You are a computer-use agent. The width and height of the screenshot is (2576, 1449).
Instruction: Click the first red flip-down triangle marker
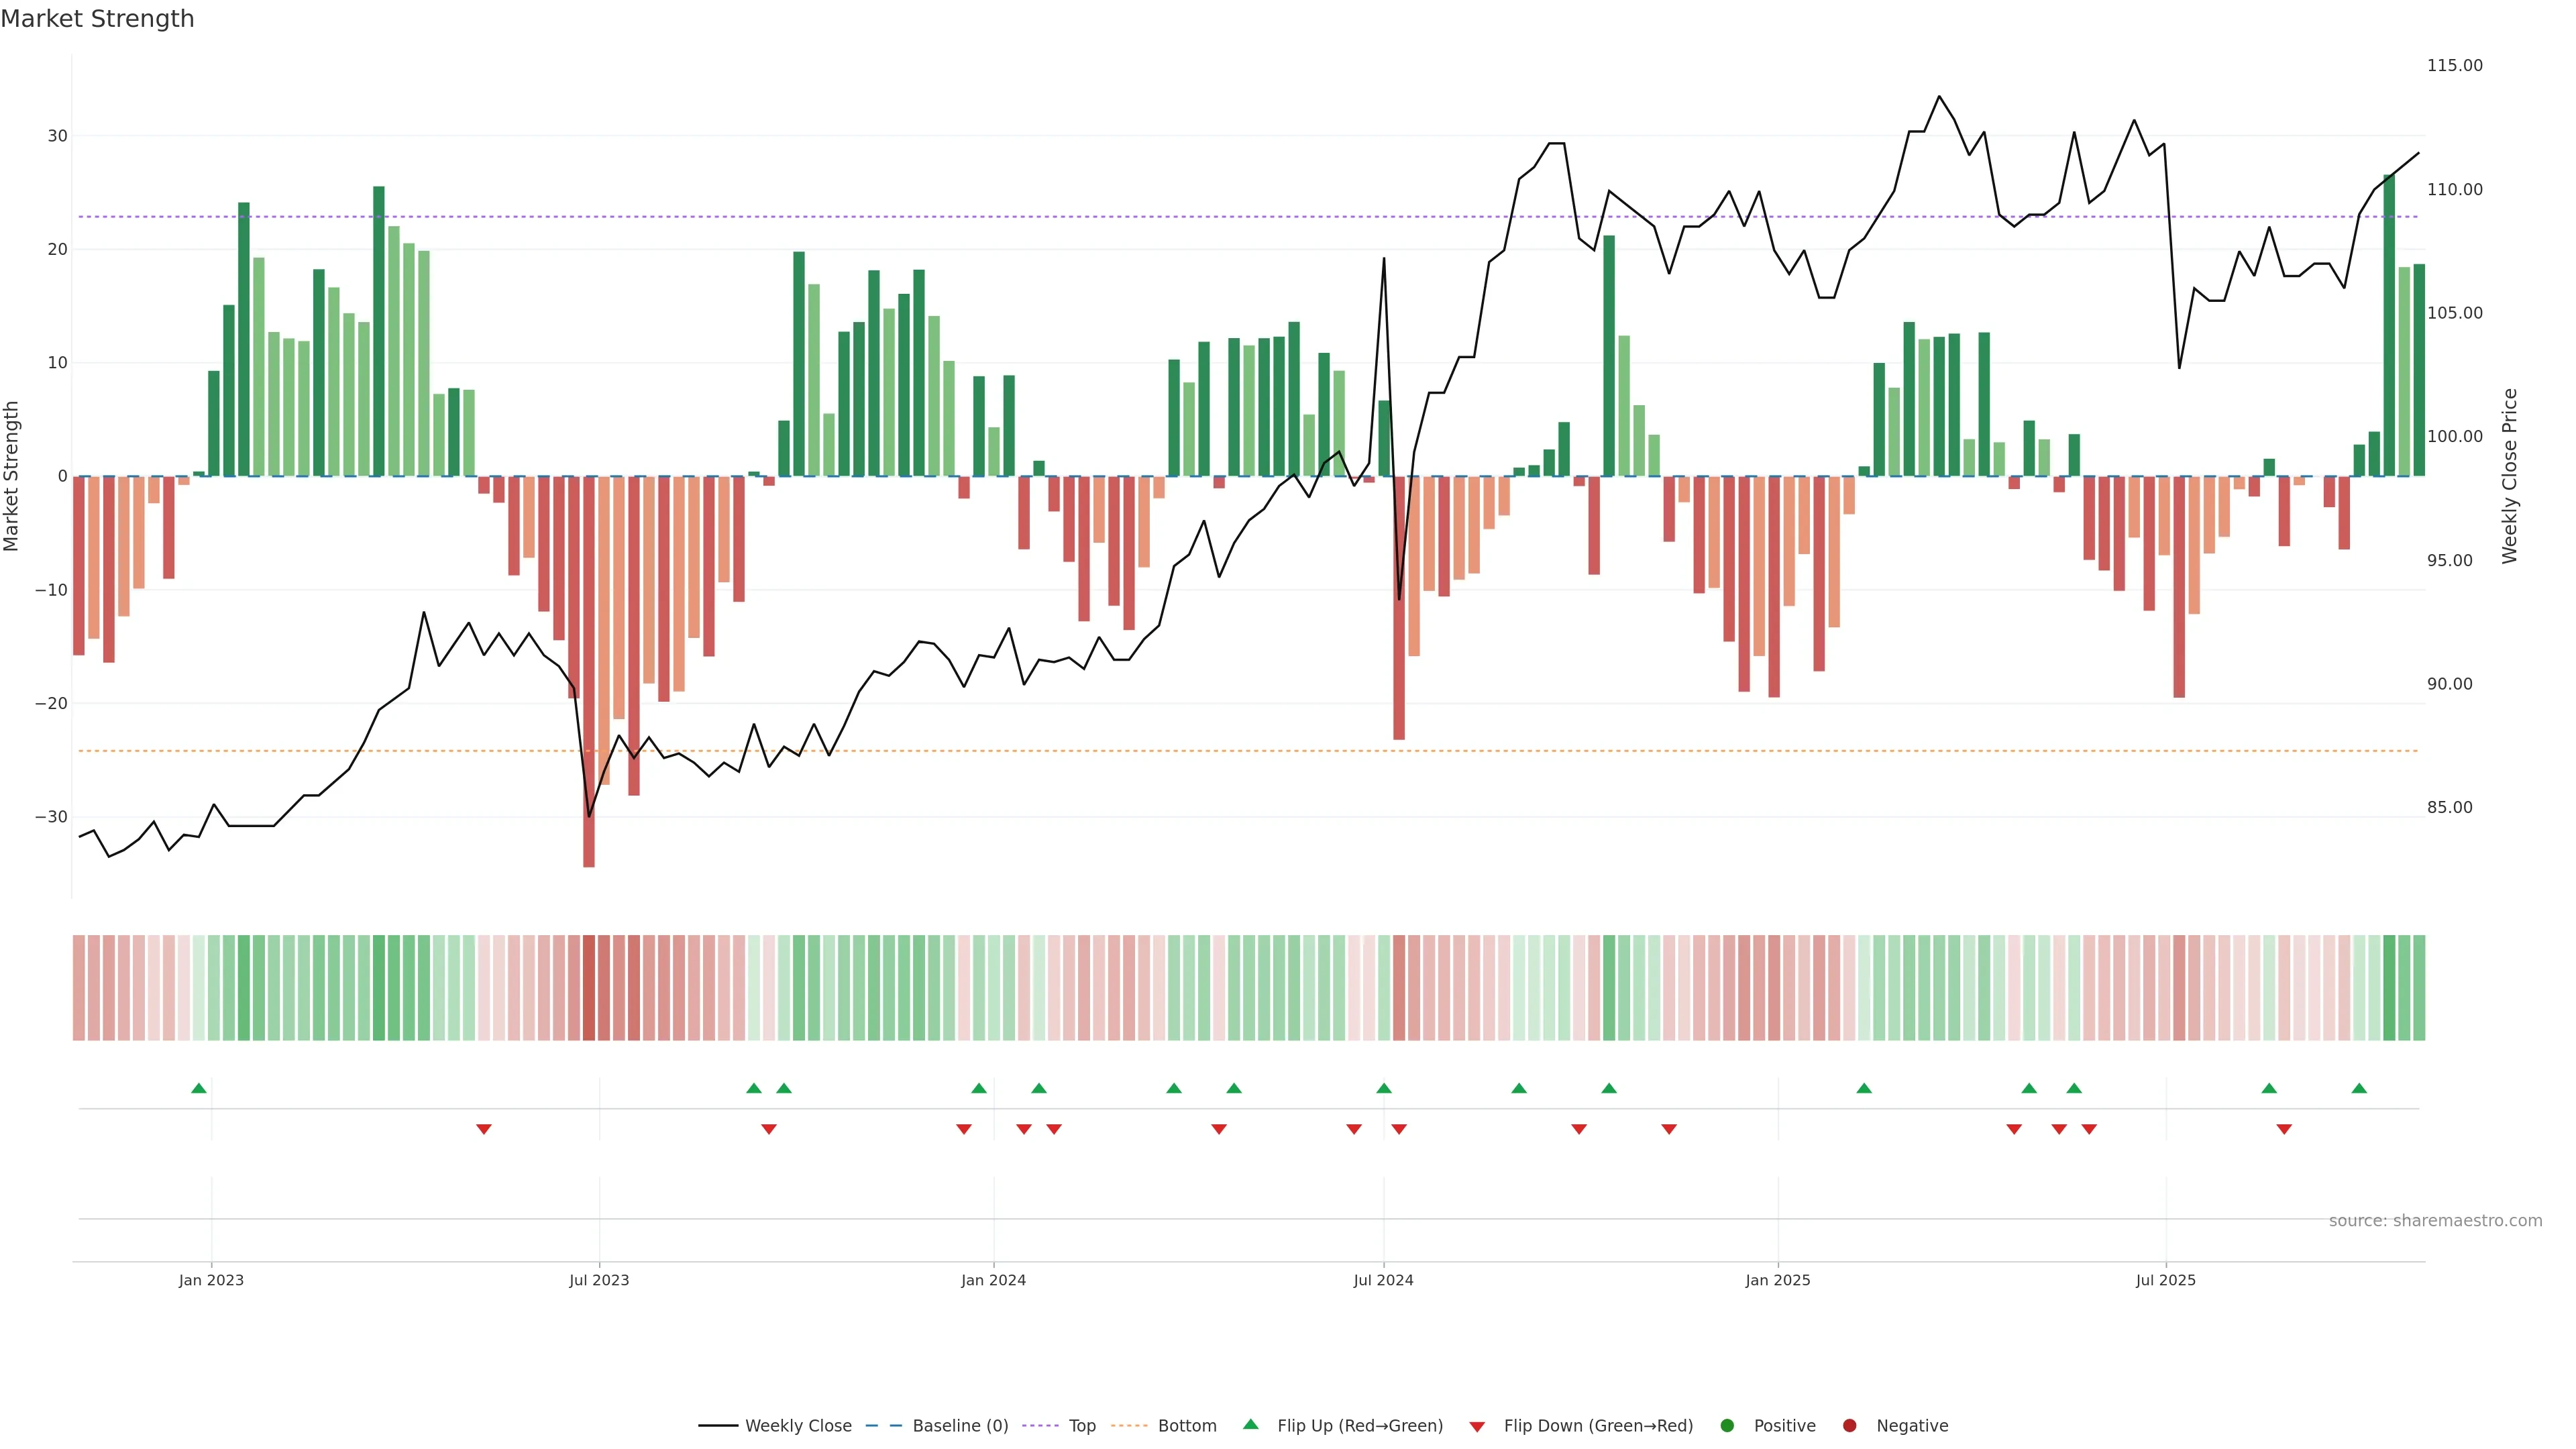coord(484,1129)
